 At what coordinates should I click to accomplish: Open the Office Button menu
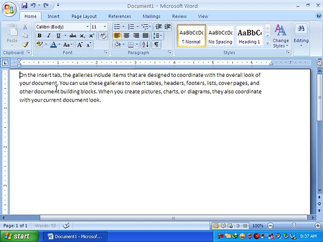click(9, 9)
